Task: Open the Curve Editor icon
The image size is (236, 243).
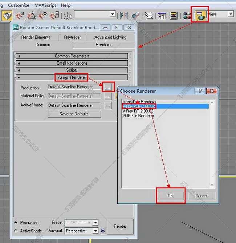Action: point(162,16)
